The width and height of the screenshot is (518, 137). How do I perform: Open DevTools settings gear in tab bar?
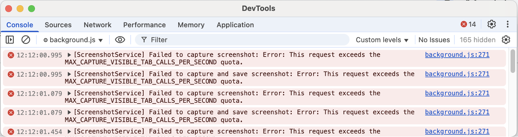(492, 24)
